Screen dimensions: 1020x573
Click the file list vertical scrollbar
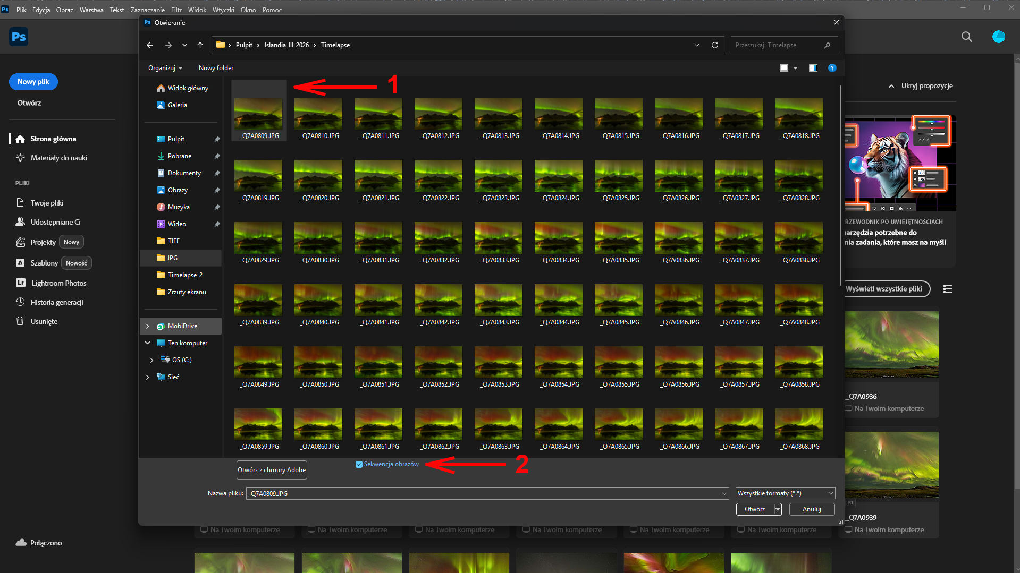pyautogui.click(x=840, y=186)
